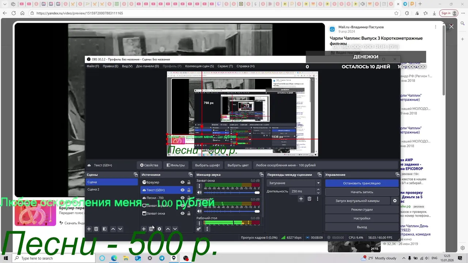Viewport: 468px width, 263px height.
Task: Lock the Захват окна source
Action: click(189, 213)
